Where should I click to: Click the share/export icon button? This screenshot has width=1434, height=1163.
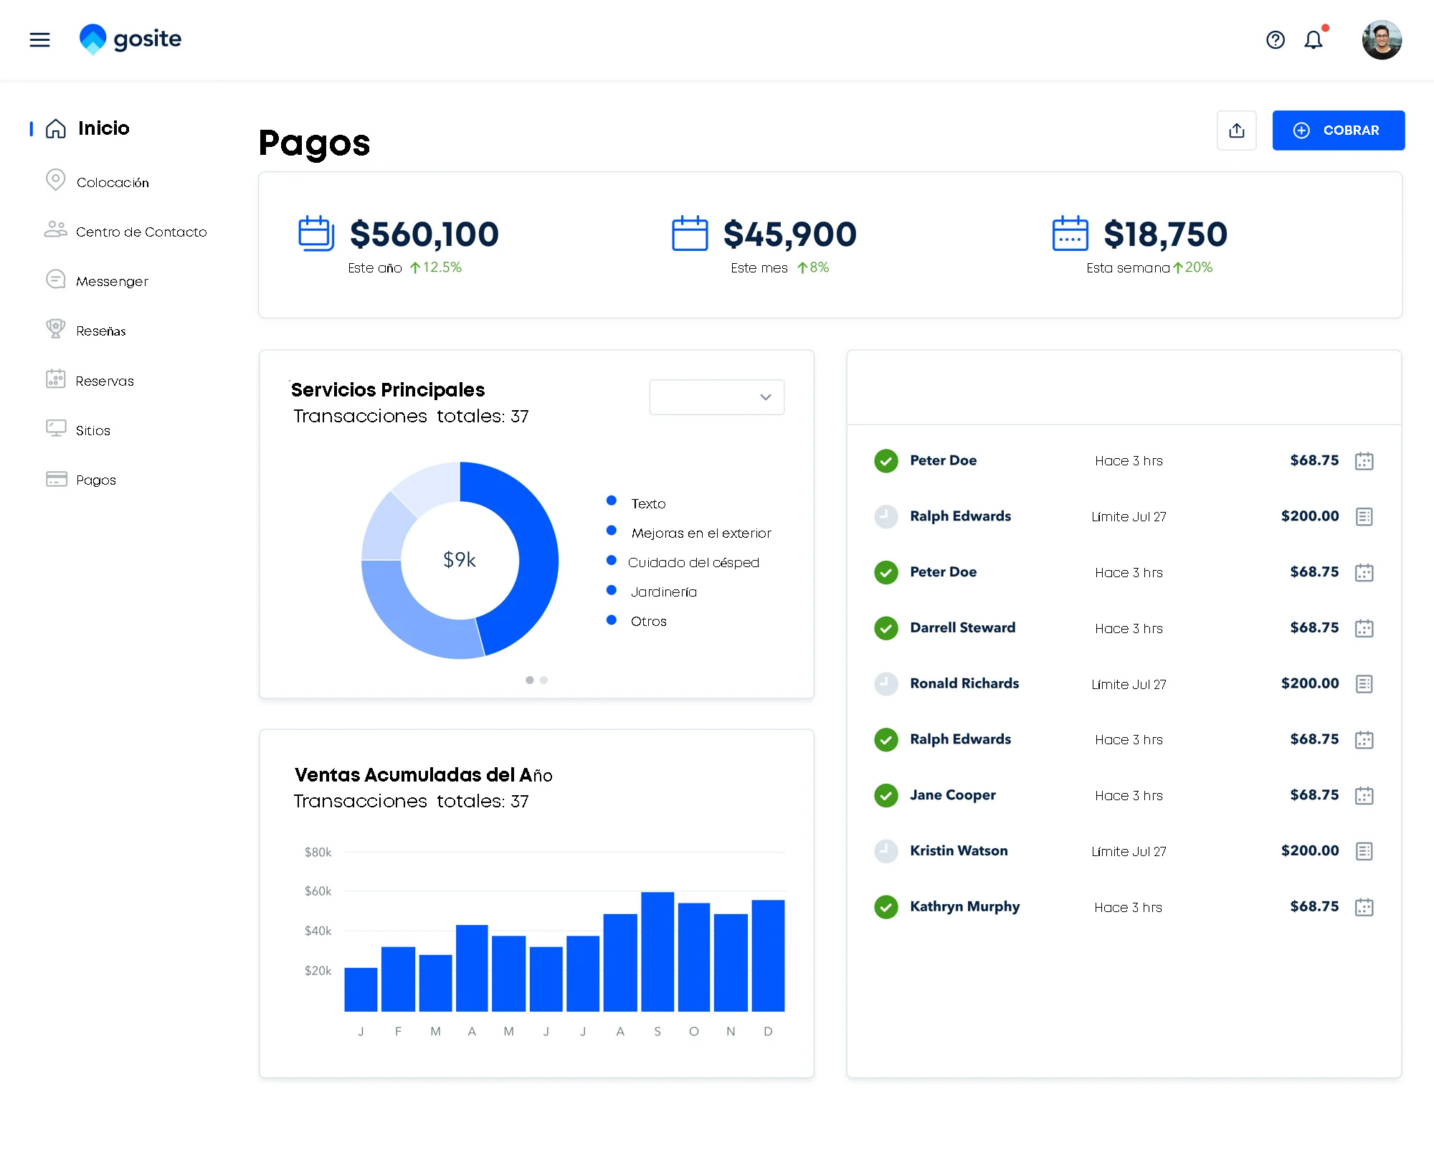[x=1236, y=130]
